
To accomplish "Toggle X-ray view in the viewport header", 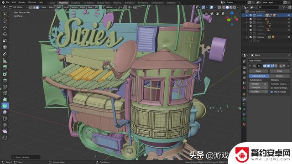I will tap(219, 7).
